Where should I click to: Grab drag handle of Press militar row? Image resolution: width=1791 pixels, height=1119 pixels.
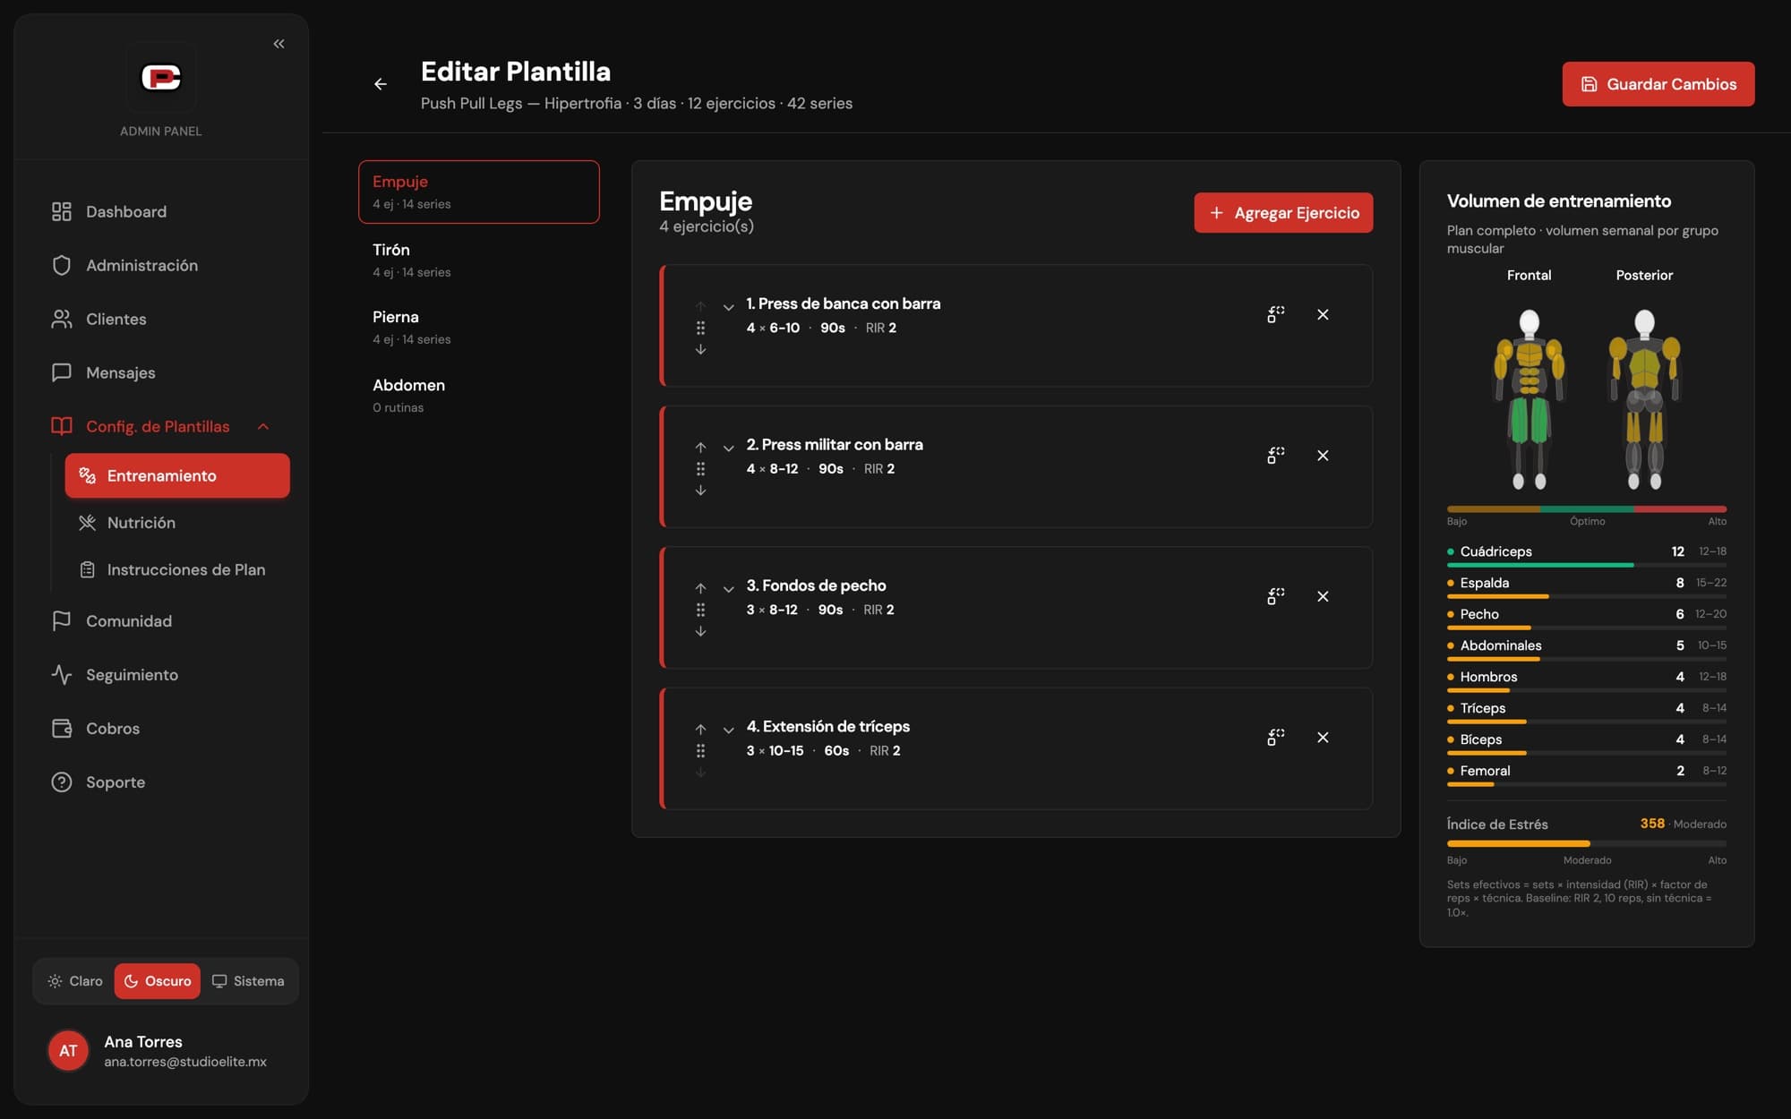tap(700, 469)
